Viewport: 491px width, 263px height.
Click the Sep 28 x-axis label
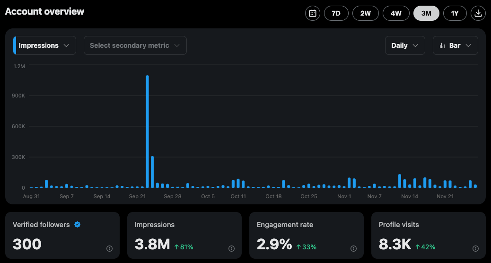pyautogui.click(x=173, y=196)
